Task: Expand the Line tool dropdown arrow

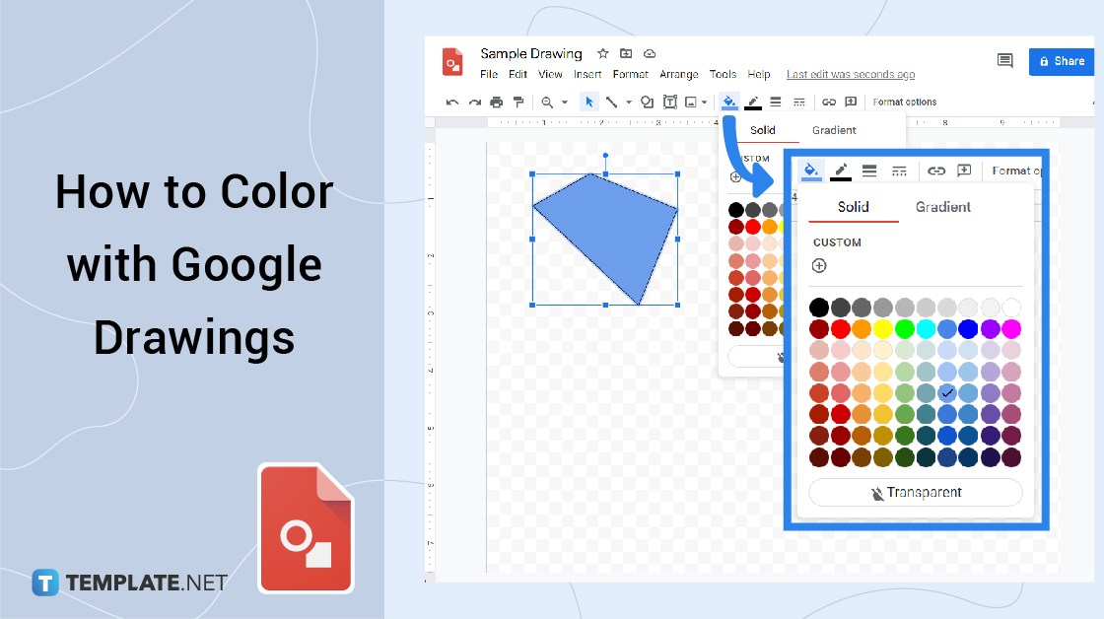Action: coord(629,103)
